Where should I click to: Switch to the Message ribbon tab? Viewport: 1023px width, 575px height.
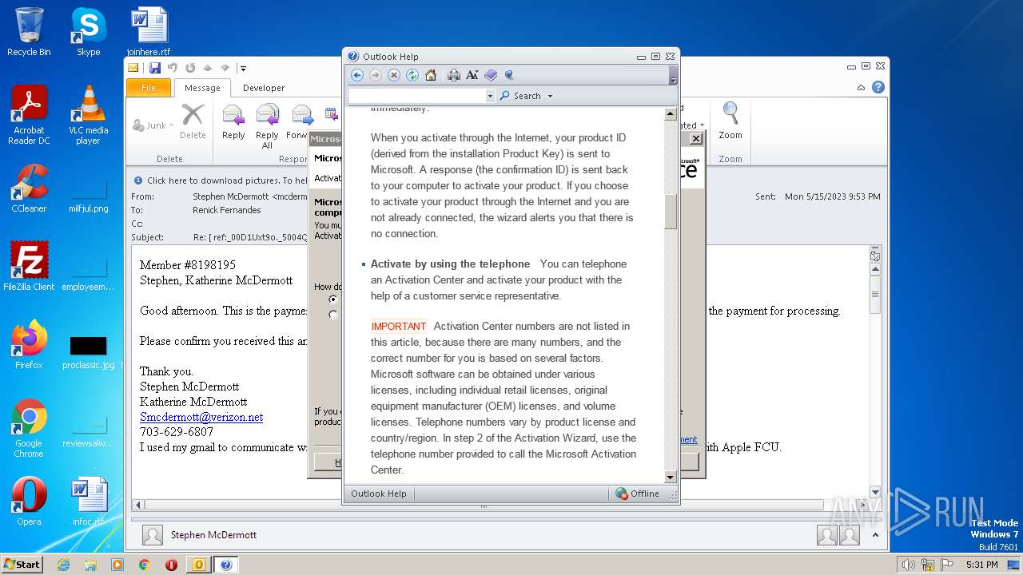202,88
